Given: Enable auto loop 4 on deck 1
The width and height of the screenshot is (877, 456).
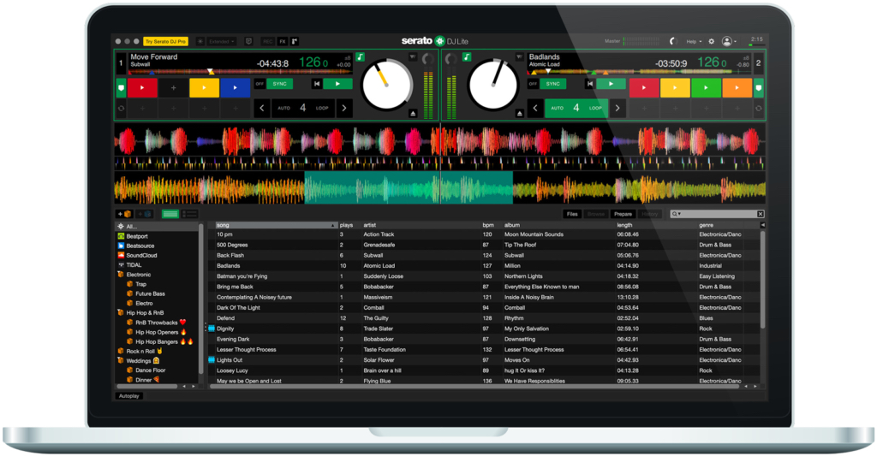Looking at the screenshot, I should click(x=302, y=108).
